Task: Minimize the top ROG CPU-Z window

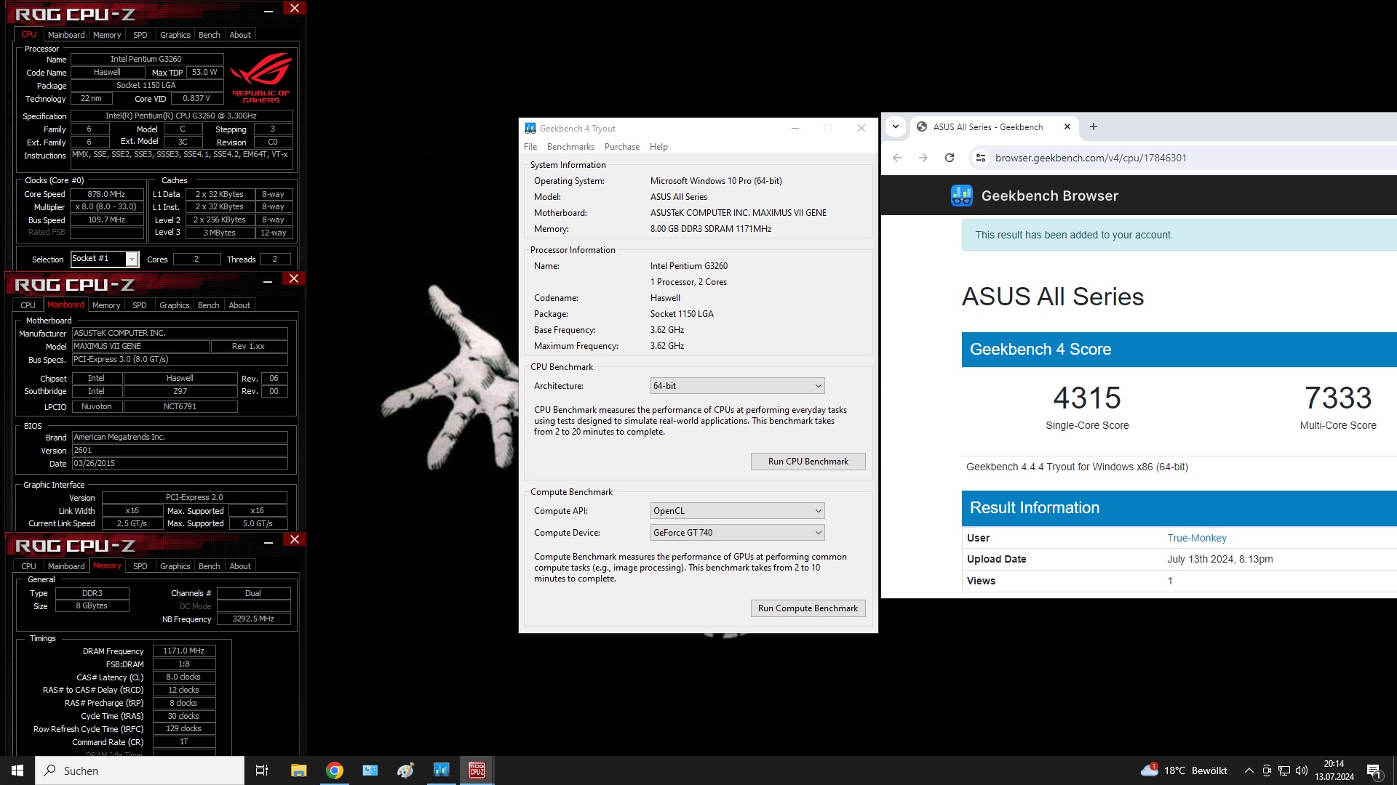Action: click(x=268, y=10)
